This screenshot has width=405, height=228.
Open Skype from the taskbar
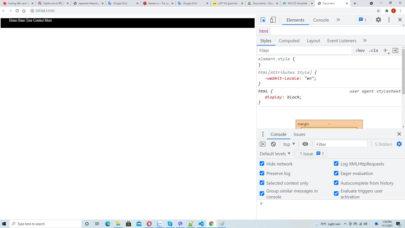[x=170, y=224]
